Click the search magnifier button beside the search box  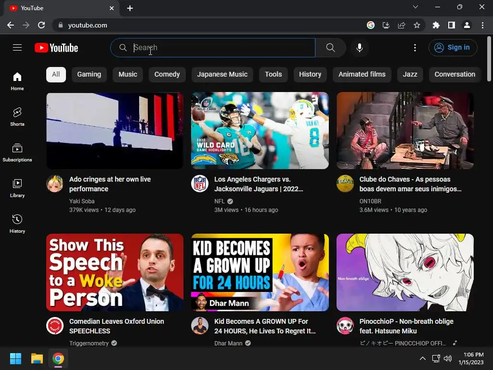(x=330, y=48)
